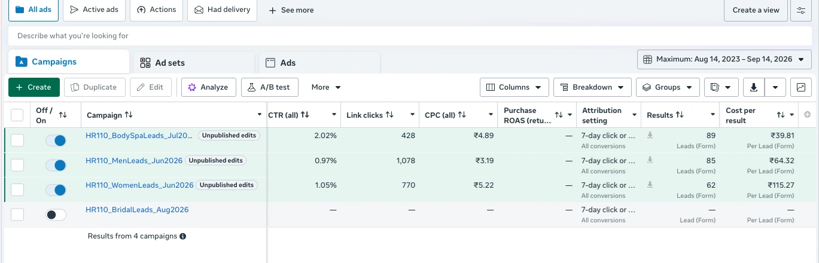
Task: Switch to the Ads tab
Action: click(319, 63)
